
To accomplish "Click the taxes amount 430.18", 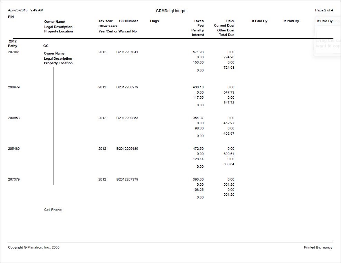I will tap(198, 87).
